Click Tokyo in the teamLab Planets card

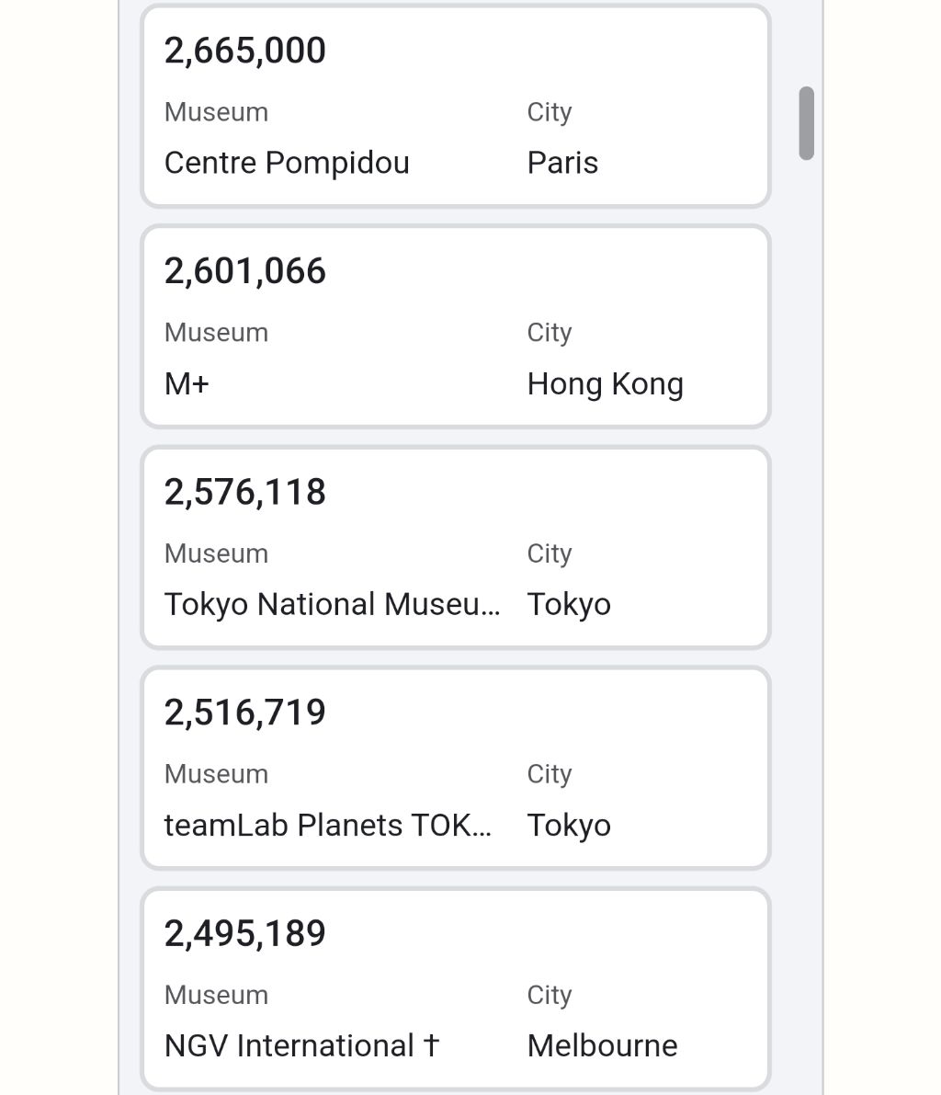[569, 826]
